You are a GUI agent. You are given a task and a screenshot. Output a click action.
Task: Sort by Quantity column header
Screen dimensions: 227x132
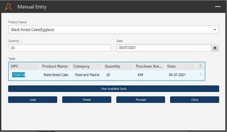click(x=118, y=66)
